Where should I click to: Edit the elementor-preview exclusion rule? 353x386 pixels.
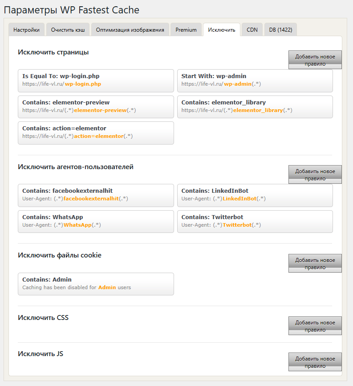coord(96,107)
